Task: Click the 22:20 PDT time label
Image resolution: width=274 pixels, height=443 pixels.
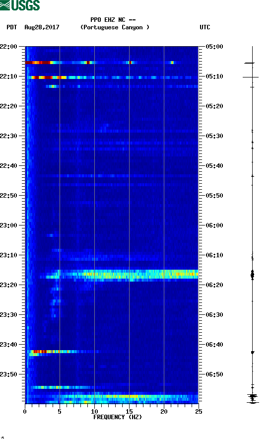Action: point(8,106)
